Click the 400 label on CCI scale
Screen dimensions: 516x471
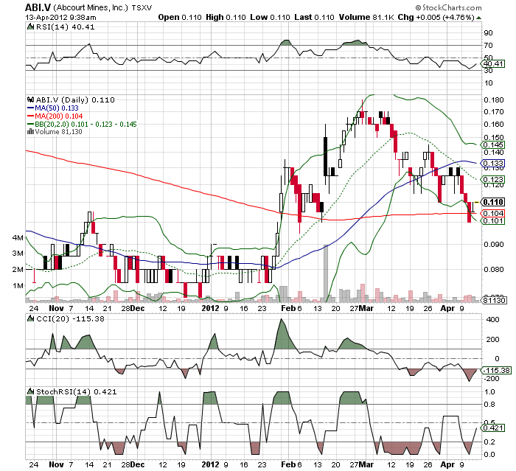tap(492, 320)
